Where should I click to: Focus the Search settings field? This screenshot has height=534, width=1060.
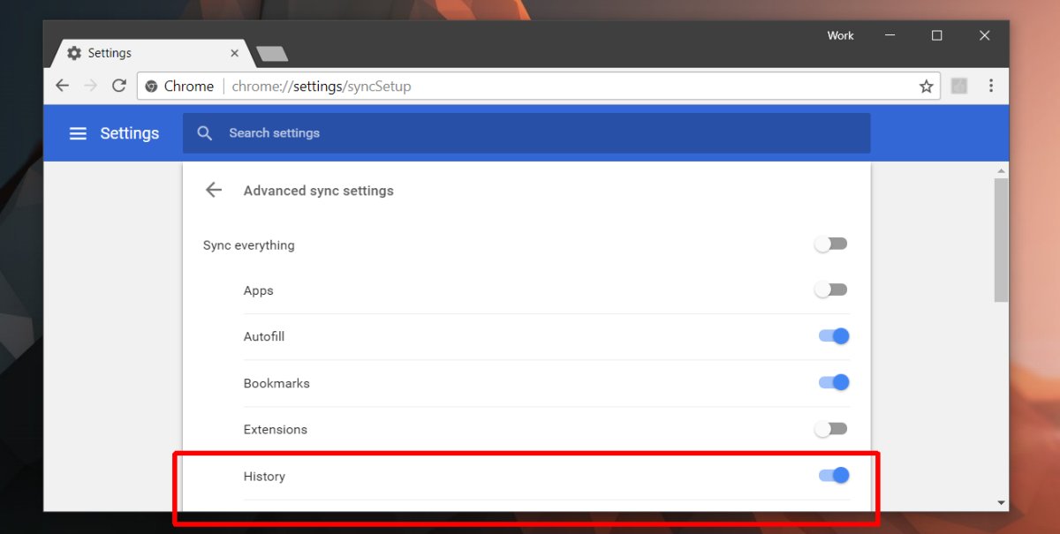coord(526,133)
